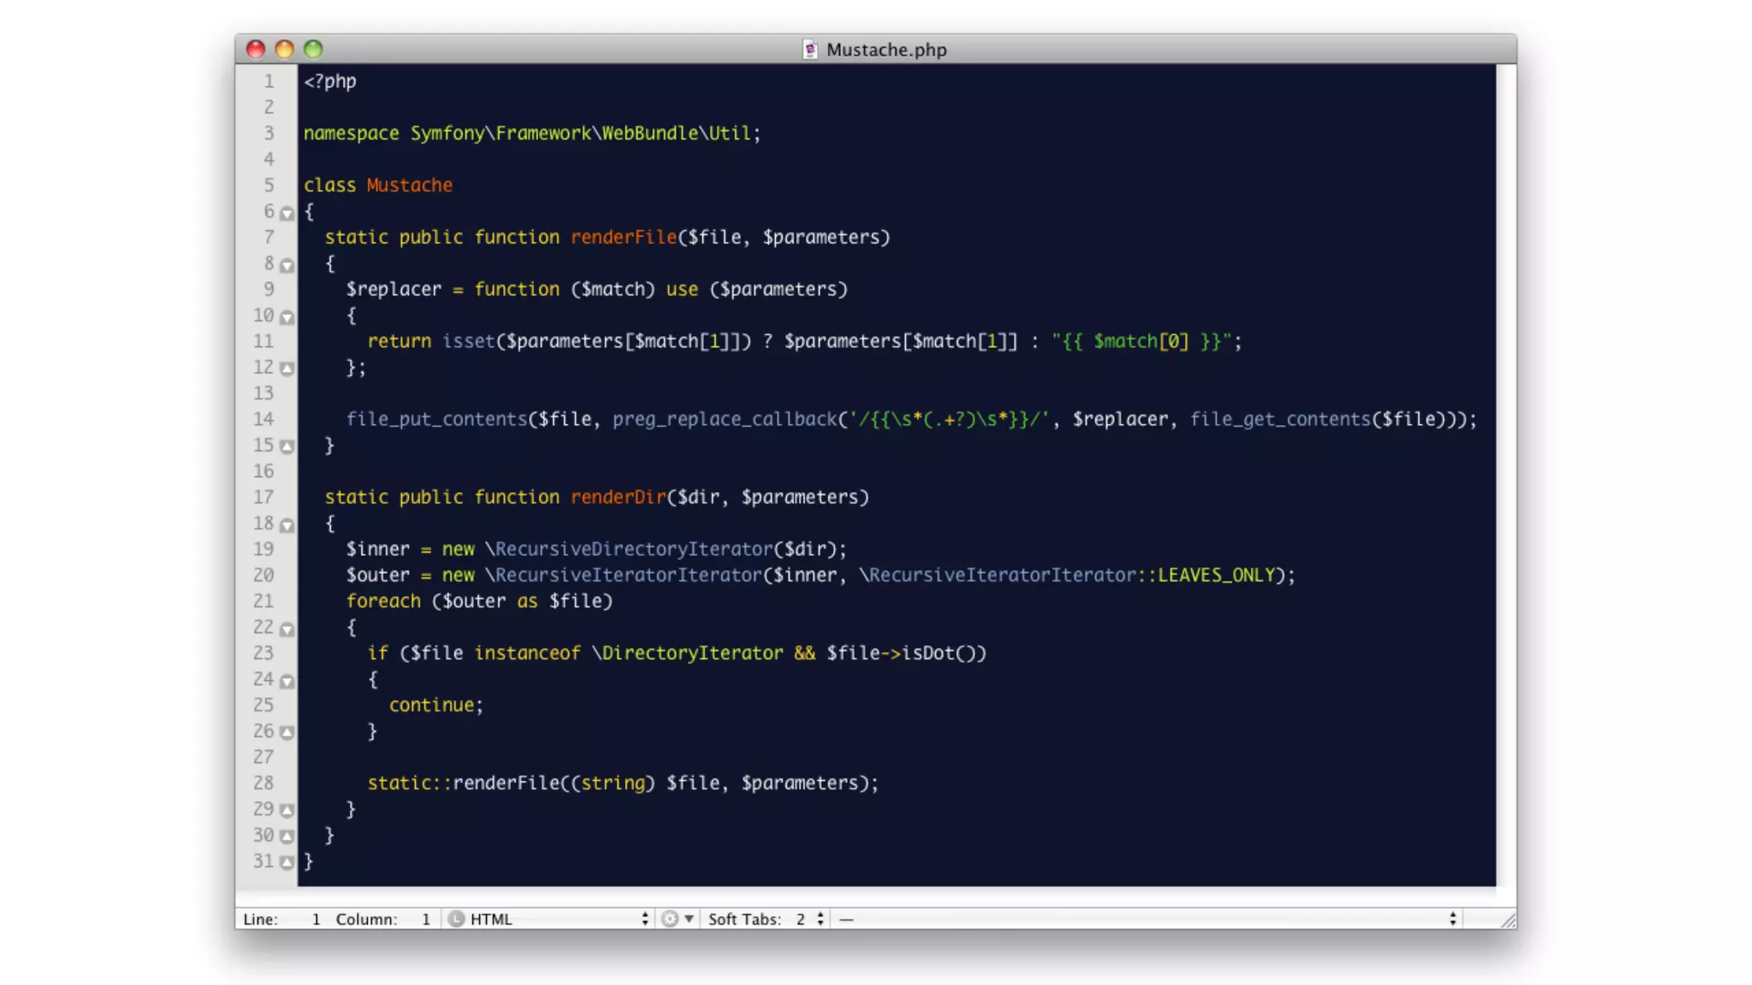Click the fold end marker on line 12
Viewport: 1752px width, 985px height.
pos(287,369)
